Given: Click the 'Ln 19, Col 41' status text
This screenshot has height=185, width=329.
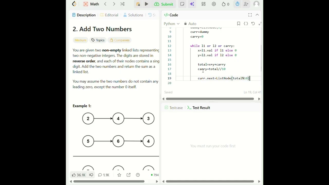Looking at the screenshot, I should click(252, 92).
